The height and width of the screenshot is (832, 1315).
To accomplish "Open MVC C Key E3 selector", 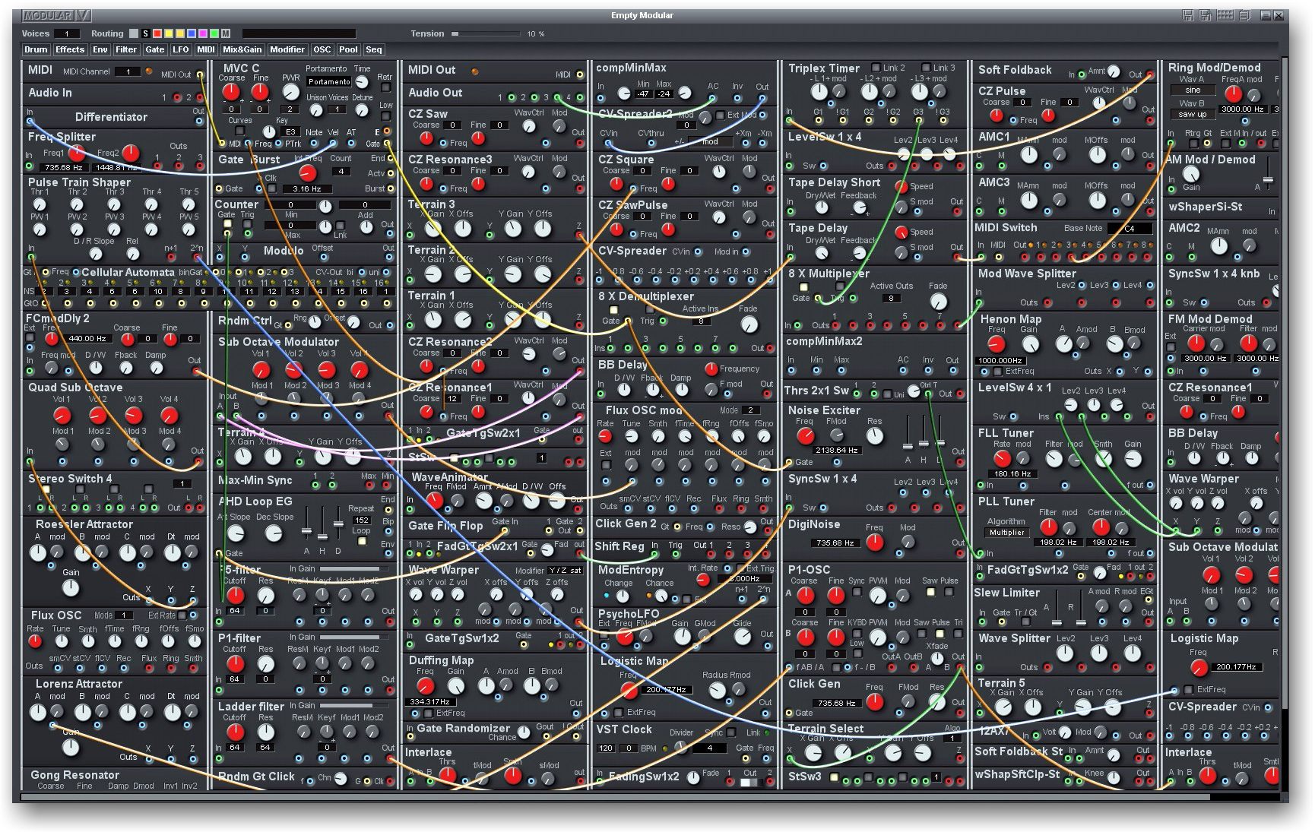I will pyautogui.click(x=291, y=132).
